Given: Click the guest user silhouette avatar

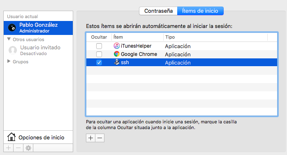Looking at the screenshot, I should 13,50.
